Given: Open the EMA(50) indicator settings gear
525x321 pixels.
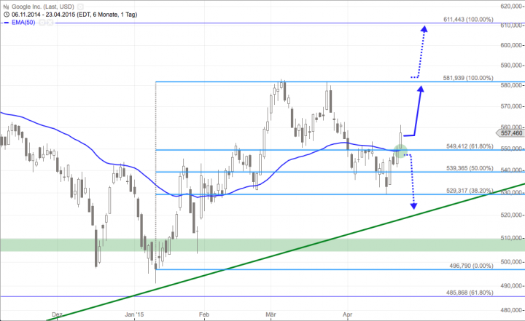Looking at the screenshot, I should pos(43,23).
